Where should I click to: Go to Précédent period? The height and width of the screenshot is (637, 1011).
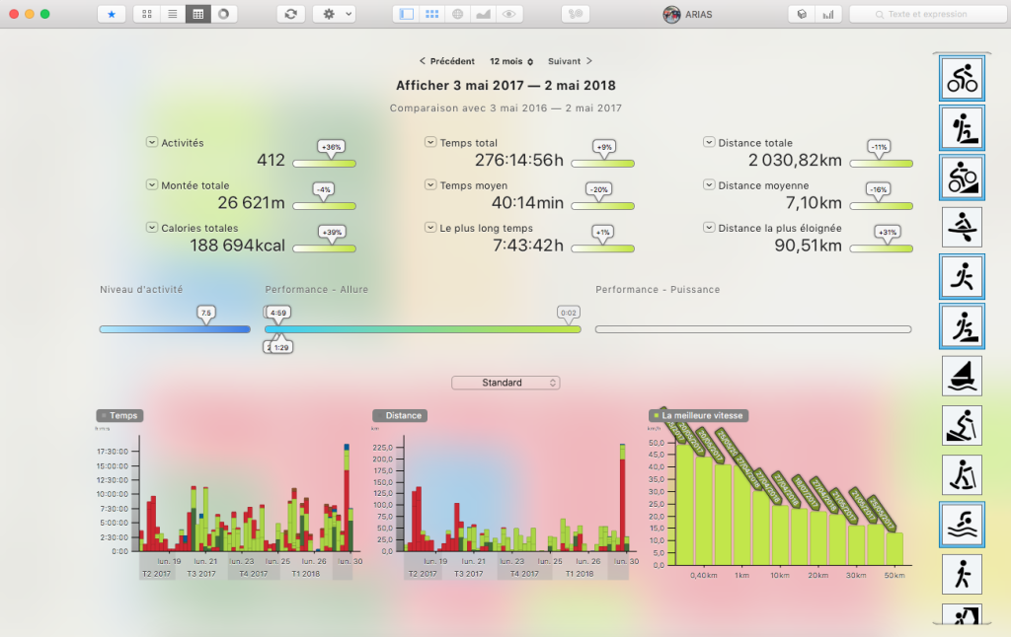446,61
